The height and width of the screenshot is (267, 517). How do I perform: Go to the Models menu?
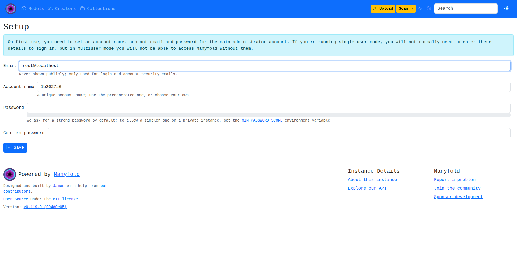[33, 9]
